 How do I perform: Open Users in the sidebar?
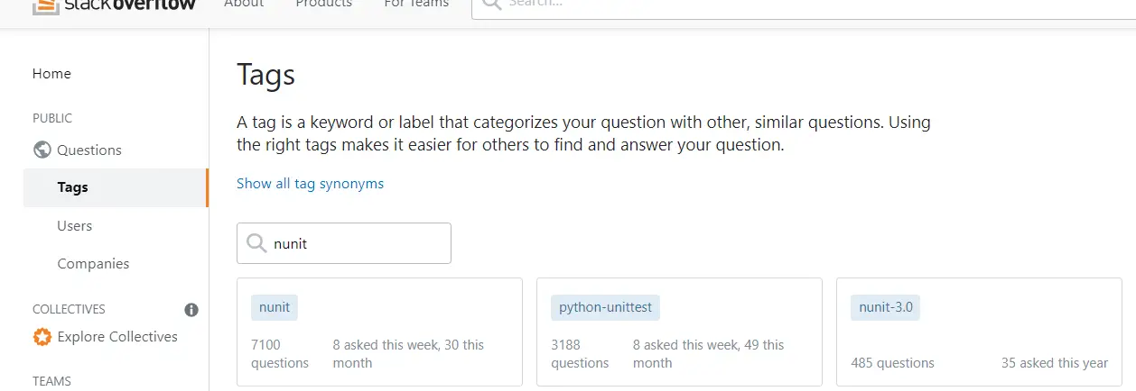tap(75, 225)
